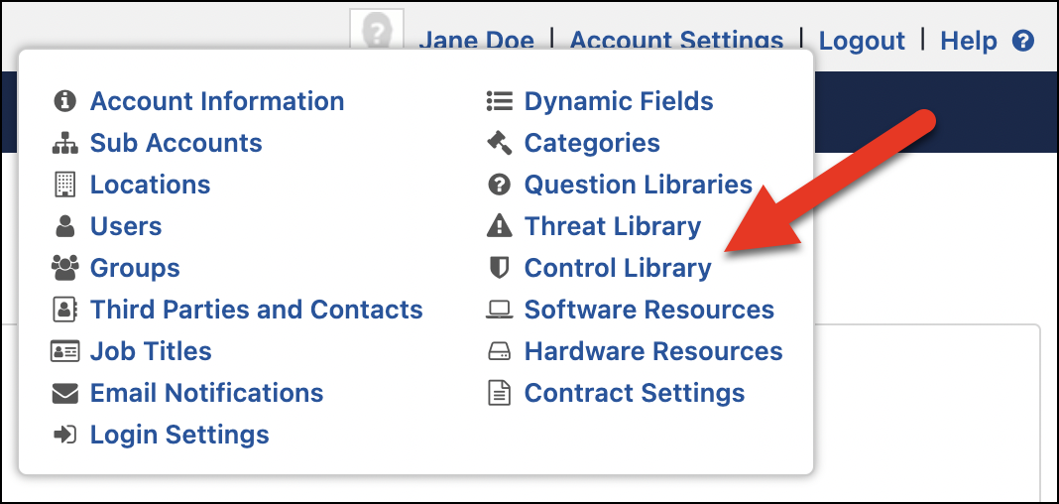Select Third Parties and Contacts
The width and height of the screenshot is (1059, 504).
tap(257, 310)
